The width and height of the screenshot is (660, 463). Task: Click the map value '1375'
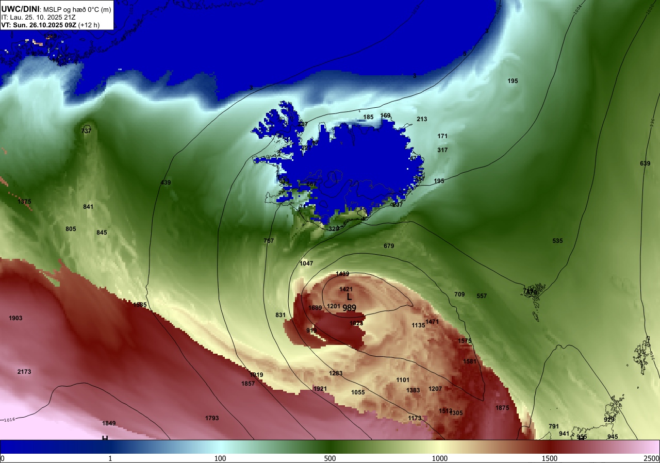click(x=24, y=202)
